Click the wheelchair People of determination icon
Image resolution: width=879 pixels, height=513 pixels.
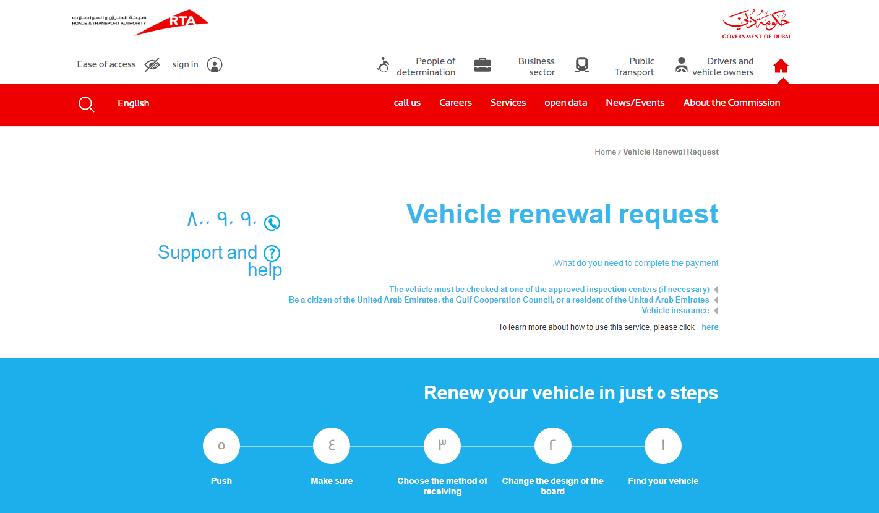383,64
